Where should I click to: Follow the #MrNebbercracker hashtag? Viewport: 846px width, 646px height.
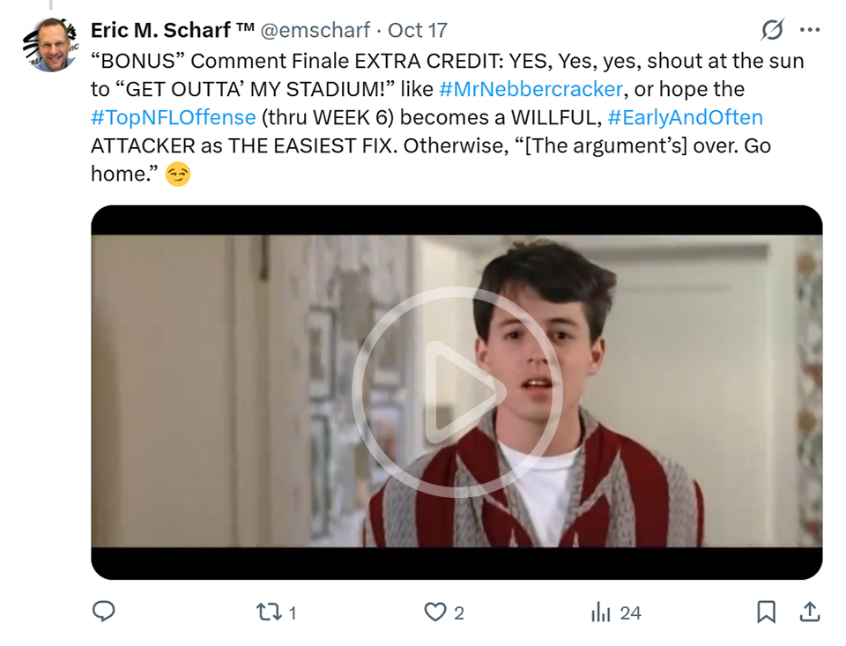[530, 89]
